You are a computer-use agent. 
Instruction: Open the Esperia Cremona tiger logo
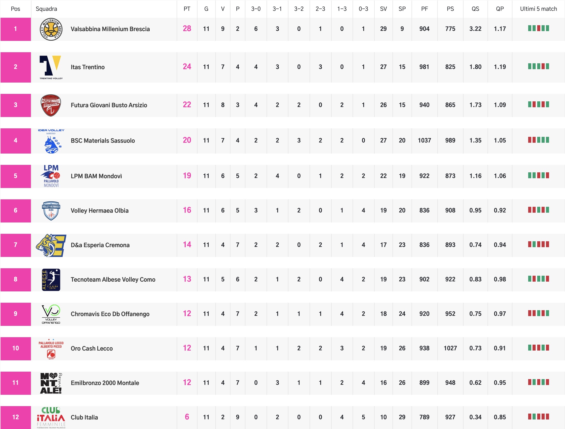[51, 245]
